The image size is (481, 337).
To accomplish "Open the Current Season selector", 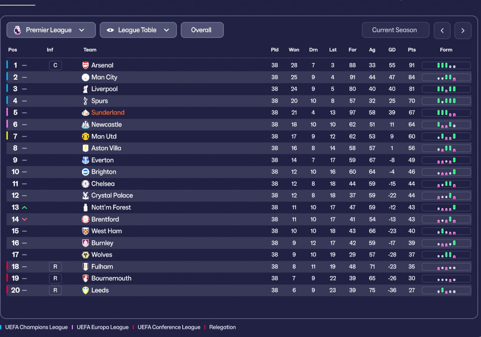I will point(395,30).
